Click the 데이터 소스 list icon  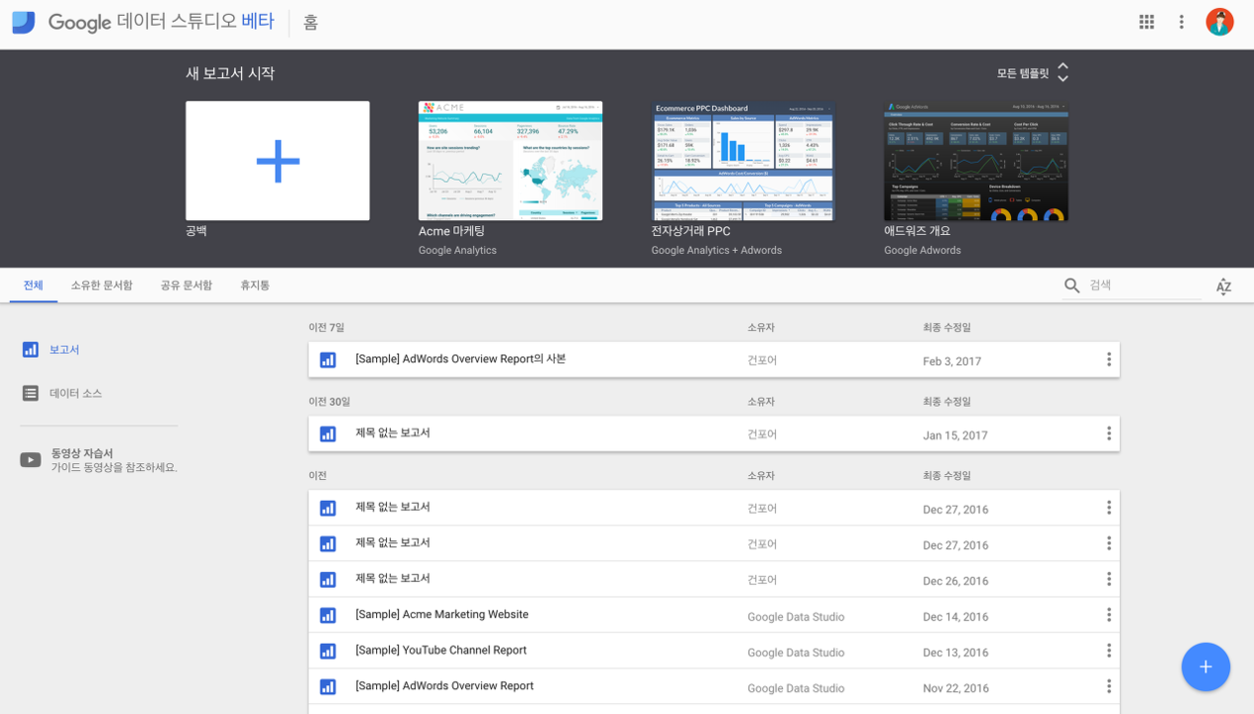click(31, 394)
